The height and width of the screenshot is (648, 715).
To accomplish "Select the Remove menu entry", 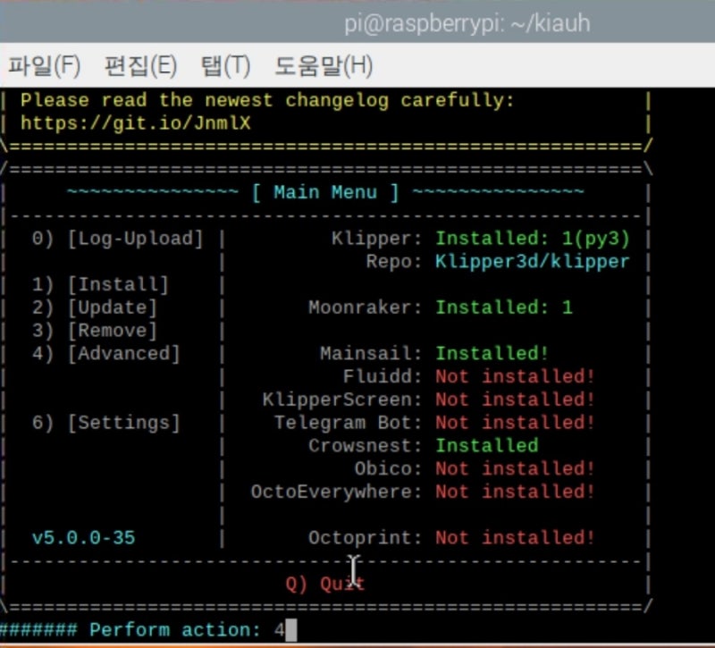I will [x=91, y=330].
